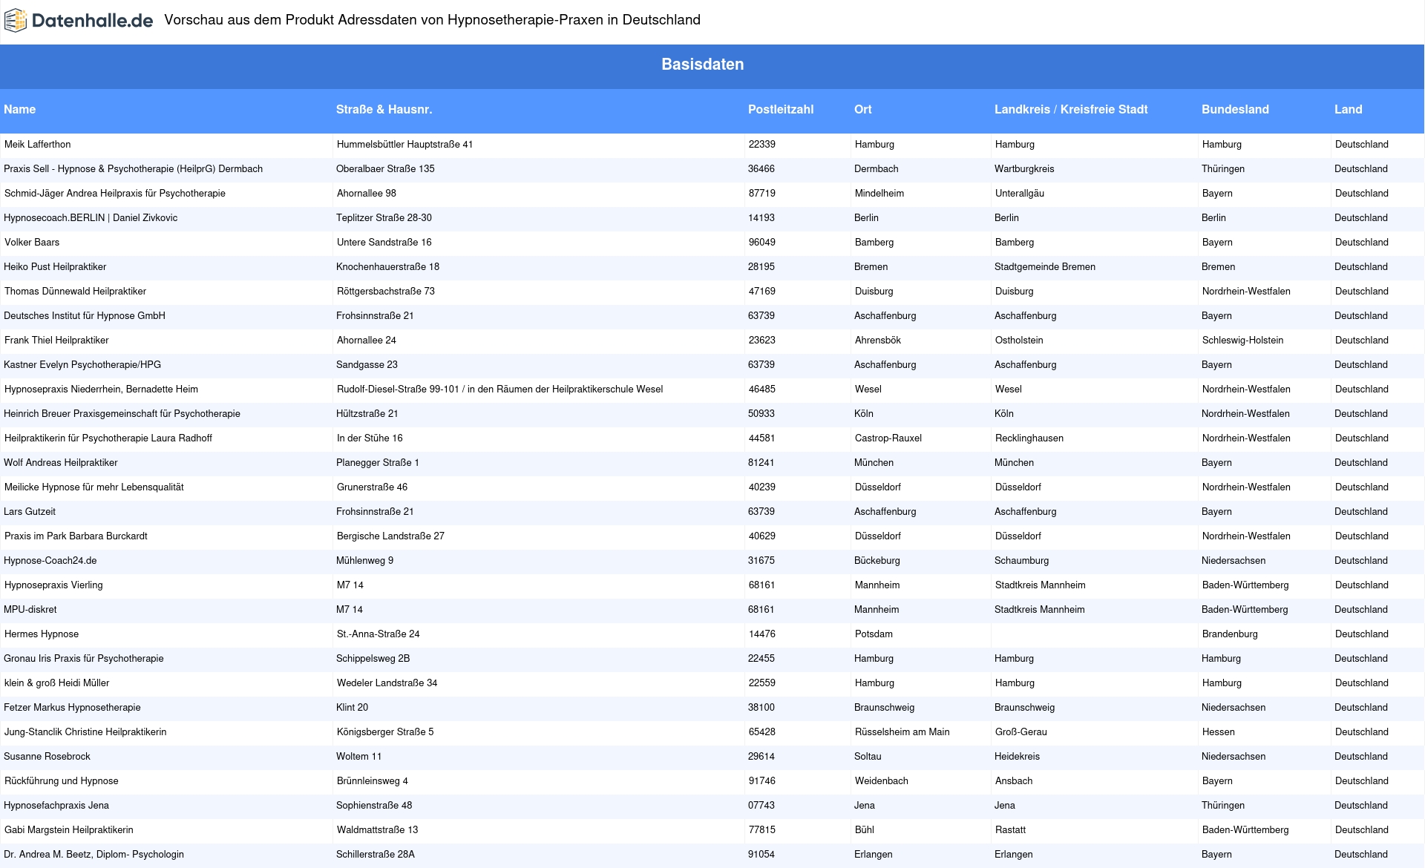The width and height of the screenshot is (1425, 868).
Task: Click the state Schleswig-Holstein
Action: [1243, 341]
